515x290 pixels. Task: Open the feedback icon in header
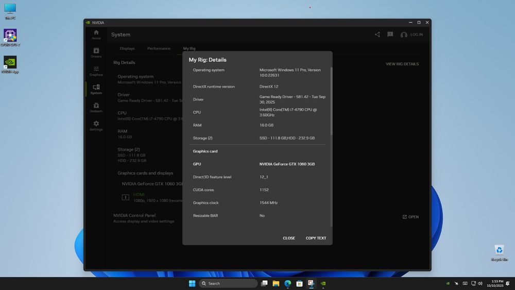coord(390,35)
